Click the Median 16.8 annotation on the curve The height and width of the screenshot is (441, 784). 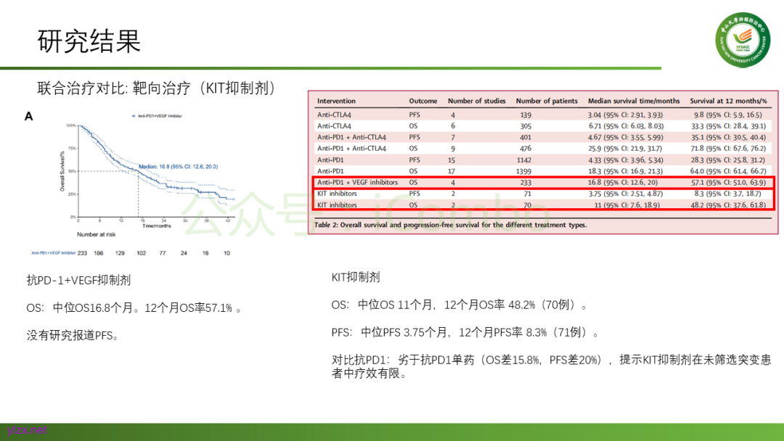point(179,166)
